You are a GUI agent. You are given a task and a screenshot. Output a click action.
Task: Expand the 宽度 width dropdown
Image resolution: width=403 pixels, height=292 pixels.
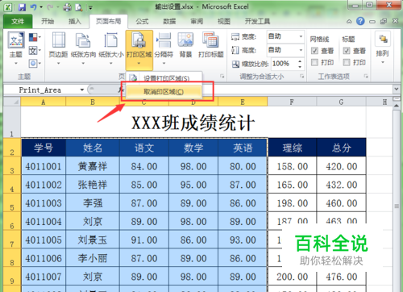click(x=301, y=36)
